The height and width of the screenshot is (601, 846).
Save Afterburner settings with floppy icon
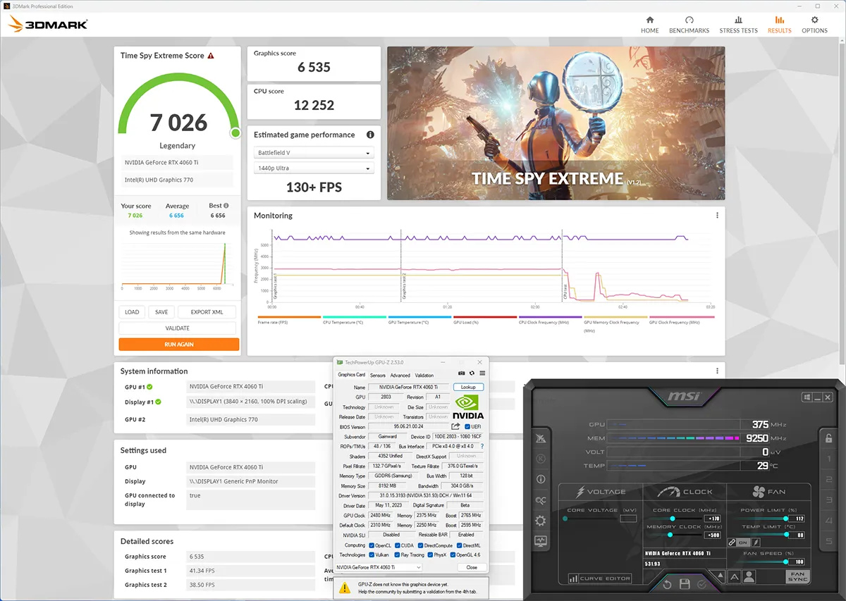685,584
